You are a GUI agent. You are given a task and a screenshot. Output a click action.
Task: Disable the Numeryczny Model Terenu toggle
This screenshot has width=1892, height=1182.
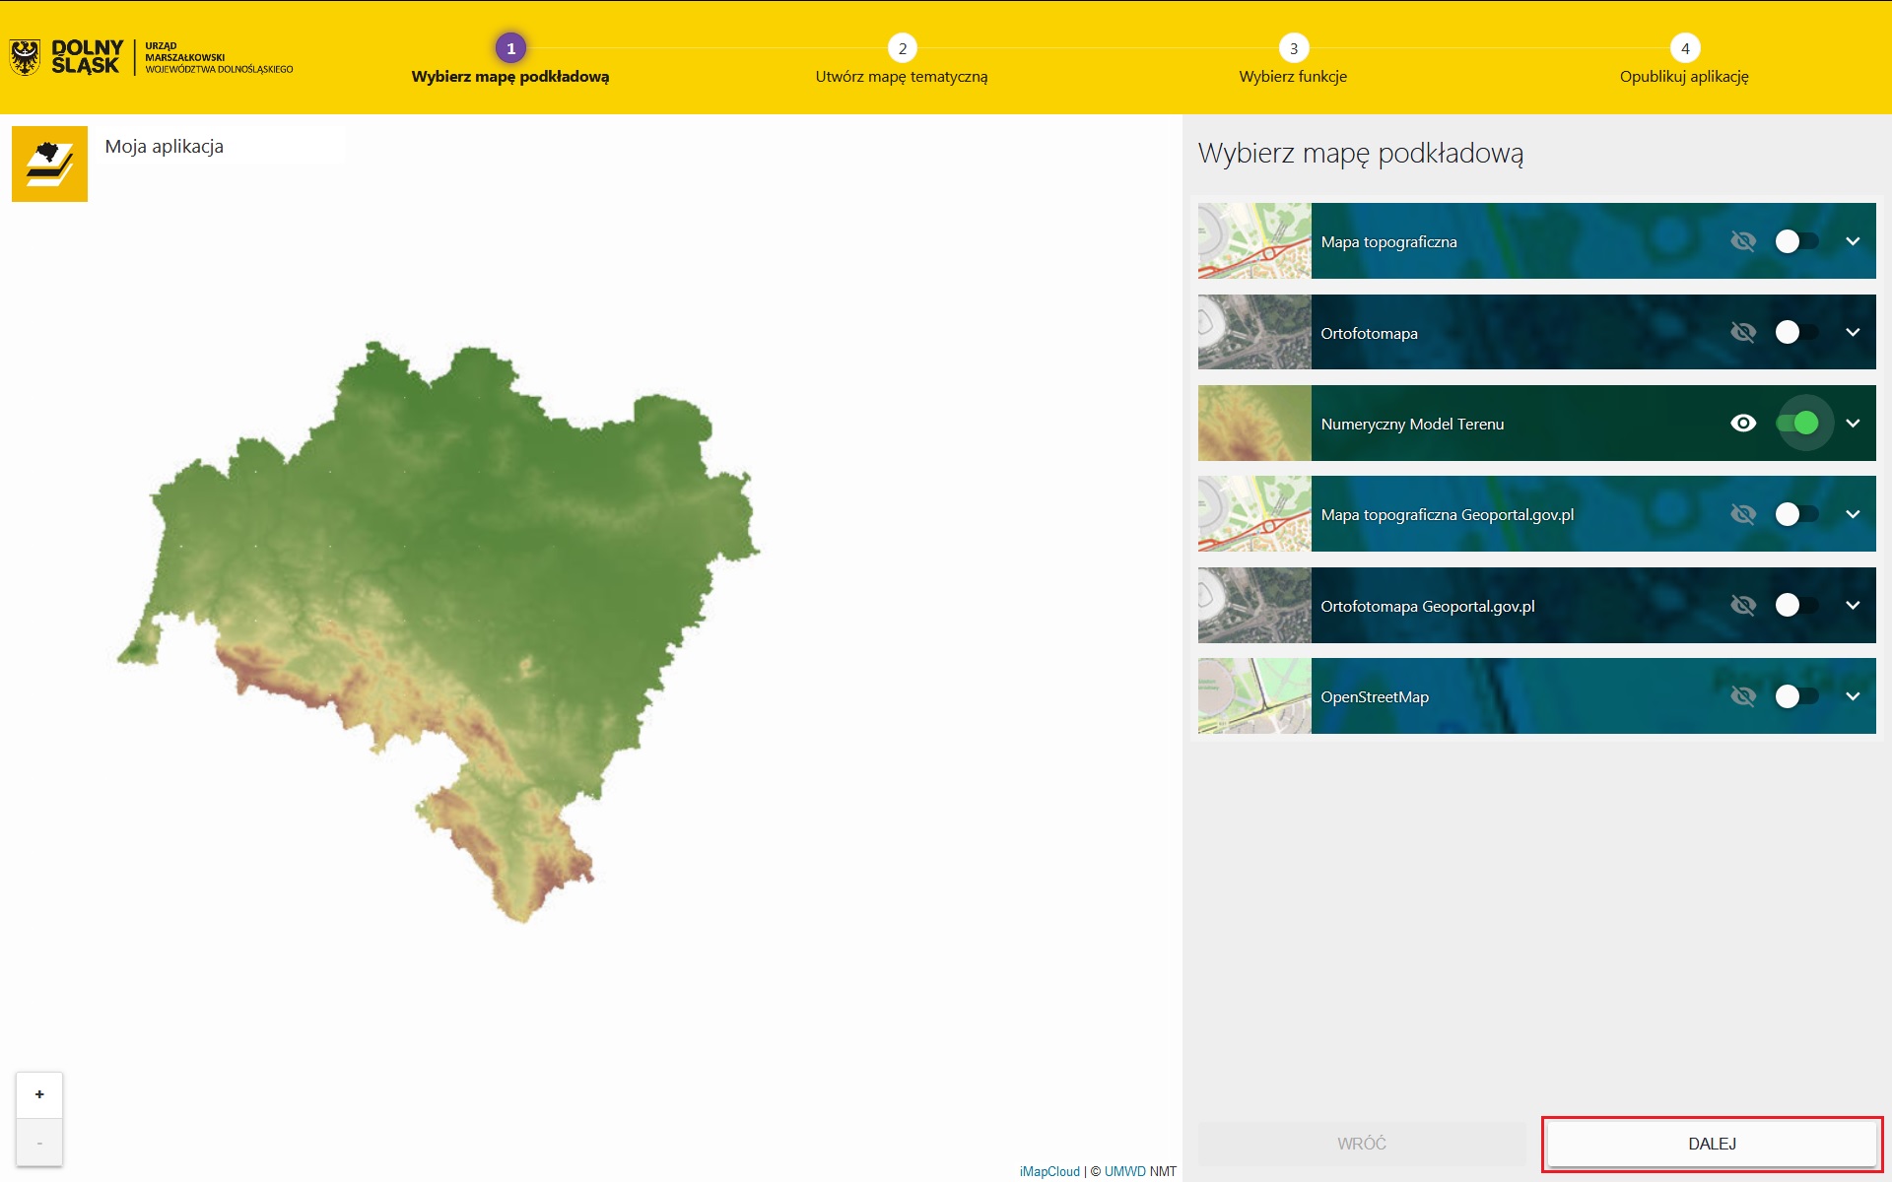pyautogui.click(x=1797, y=424)
